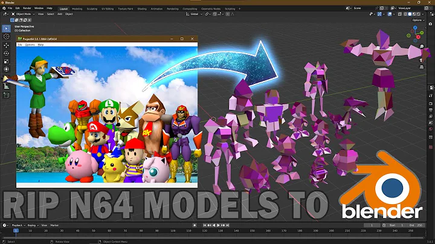Click the Start frame value field
Viewport: 435px width, 244px height.
(397, 225)
